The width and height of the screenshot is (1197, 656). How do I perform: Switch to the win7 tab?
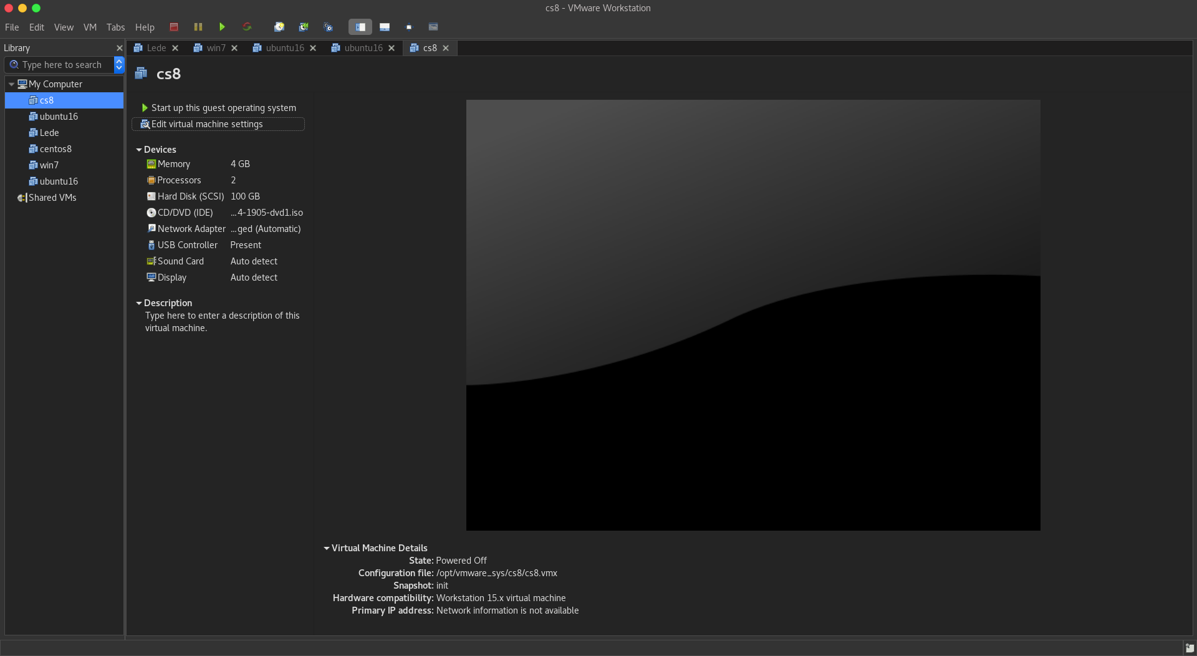(x=216, y=48)
